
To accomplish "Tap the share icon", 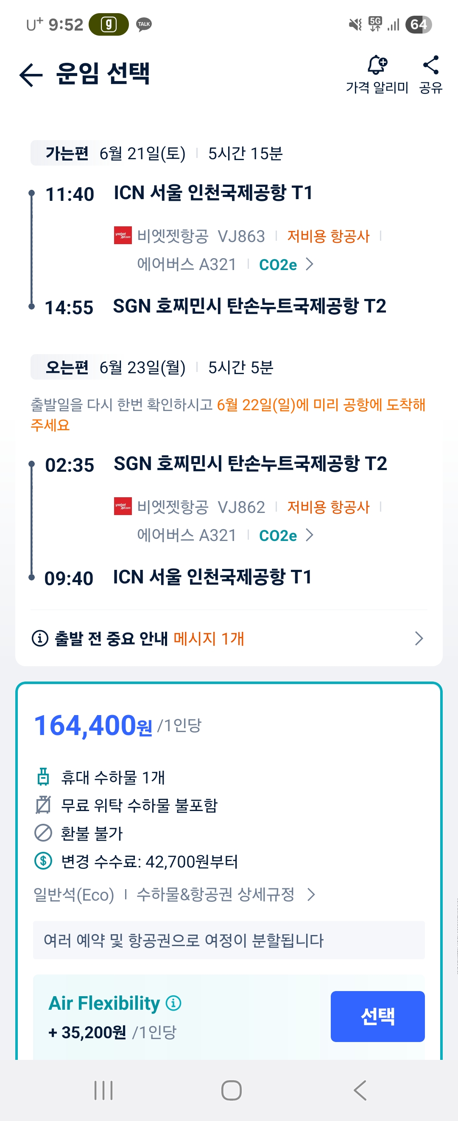I will pyautogui.click(x=430, y=65).
